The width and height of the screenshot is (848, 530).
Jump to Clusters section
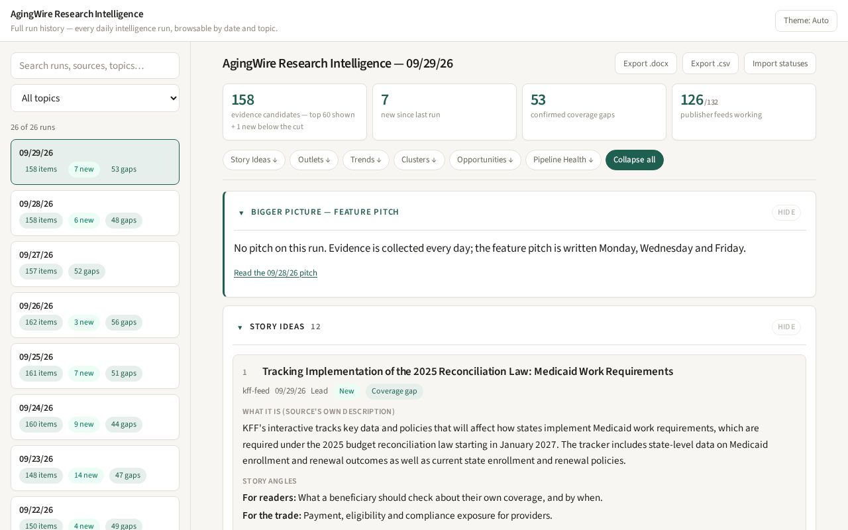[x=419, y=160]
